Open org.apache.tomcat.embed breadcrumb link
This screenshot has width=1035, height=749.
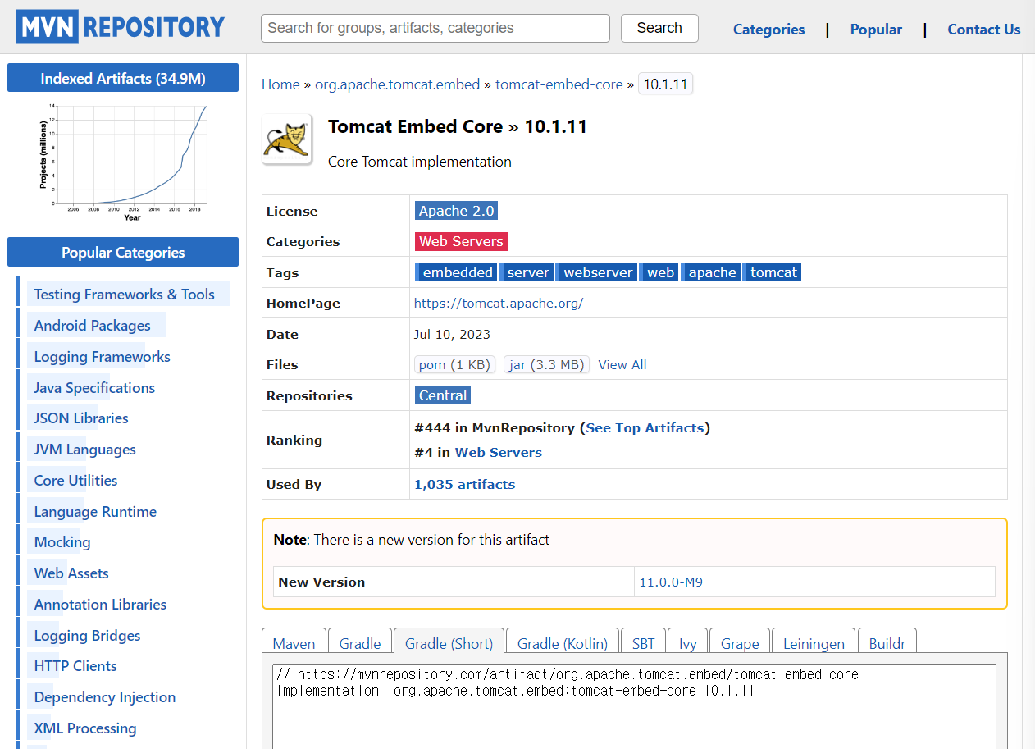coord(398,84)
